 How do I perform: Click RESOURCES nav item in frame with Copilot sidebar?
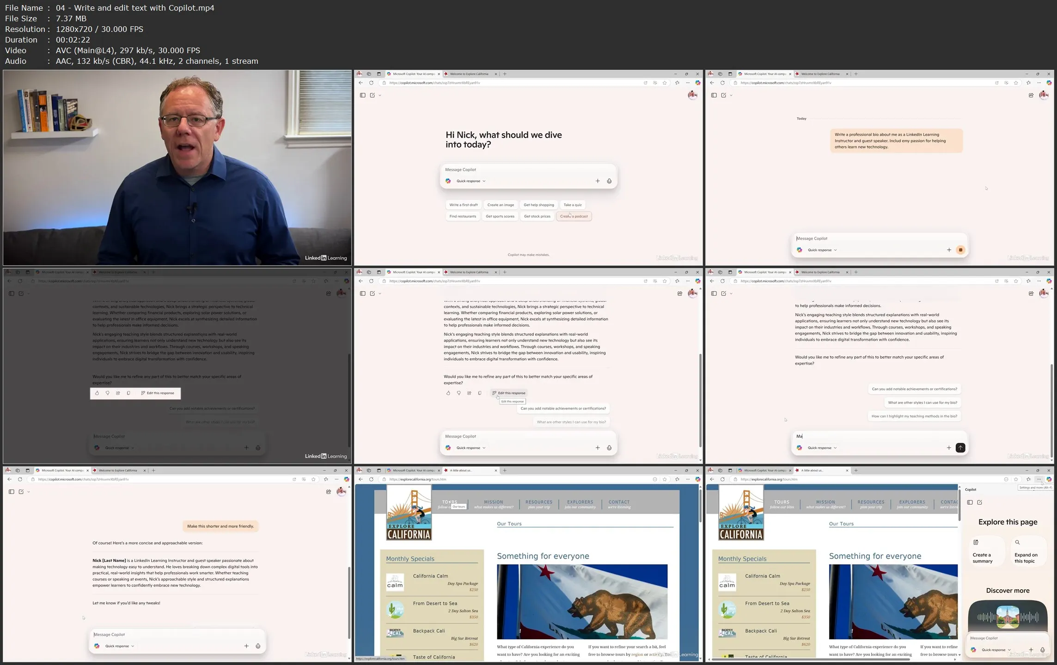tap(871, 504)
